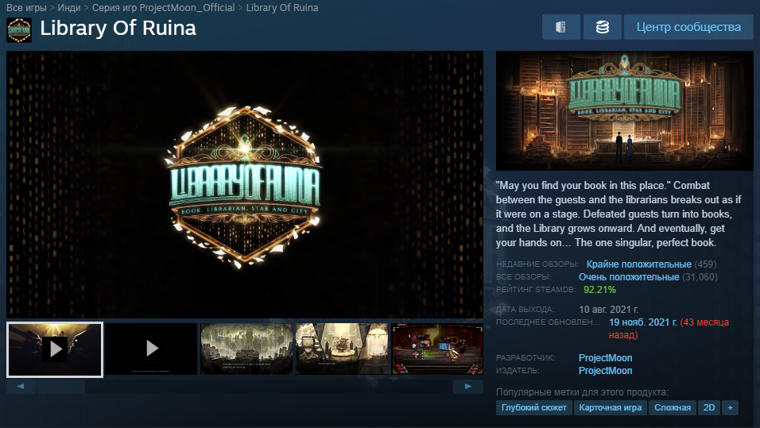Click the game header capsule image
Viewport: 760px width, 428px height.
coord(625,111)
